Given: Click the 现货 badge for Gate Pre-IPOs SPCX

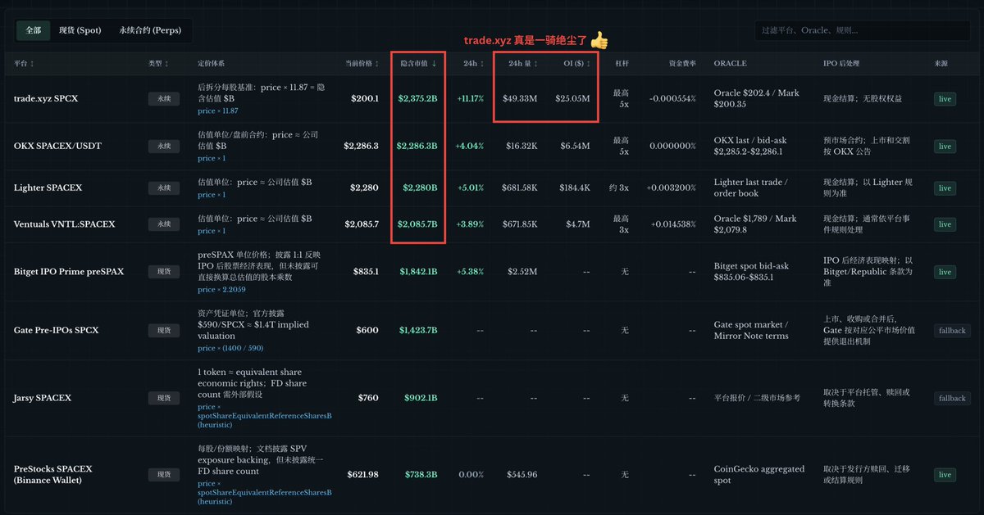Looking at the screenshot, I should click(x=164, y=330).
